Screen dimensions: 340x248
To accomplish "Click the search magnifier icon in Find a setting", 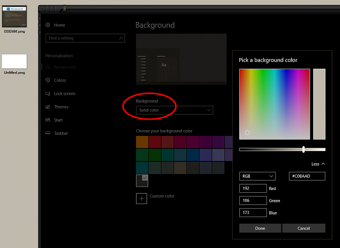I will 121,38.
